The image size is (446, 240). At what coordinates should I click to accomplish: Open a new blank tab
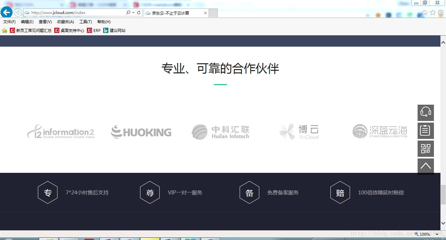(213, 13)
